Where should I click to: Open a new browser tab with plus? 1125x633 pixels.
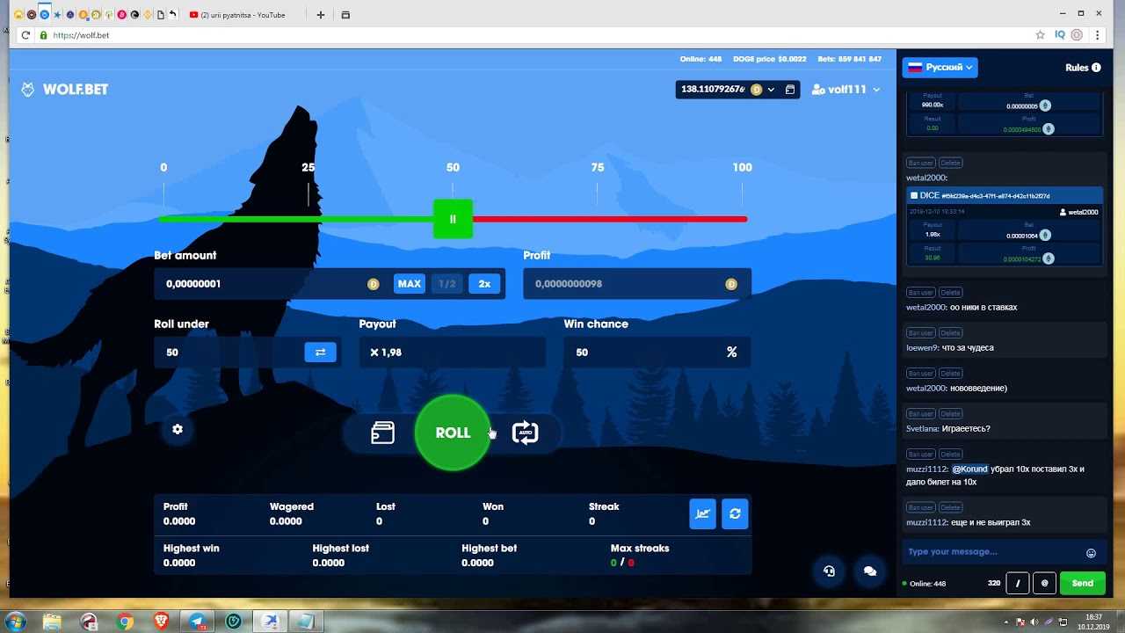[321, 15]
